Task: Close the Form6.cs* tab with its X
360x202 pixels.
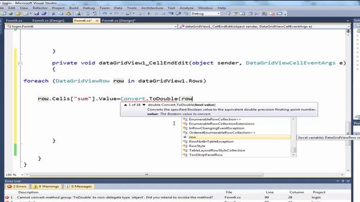Action: point(97,21)
